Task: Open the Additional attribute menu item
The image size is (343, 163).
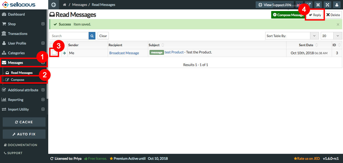Action: point(23,90)
